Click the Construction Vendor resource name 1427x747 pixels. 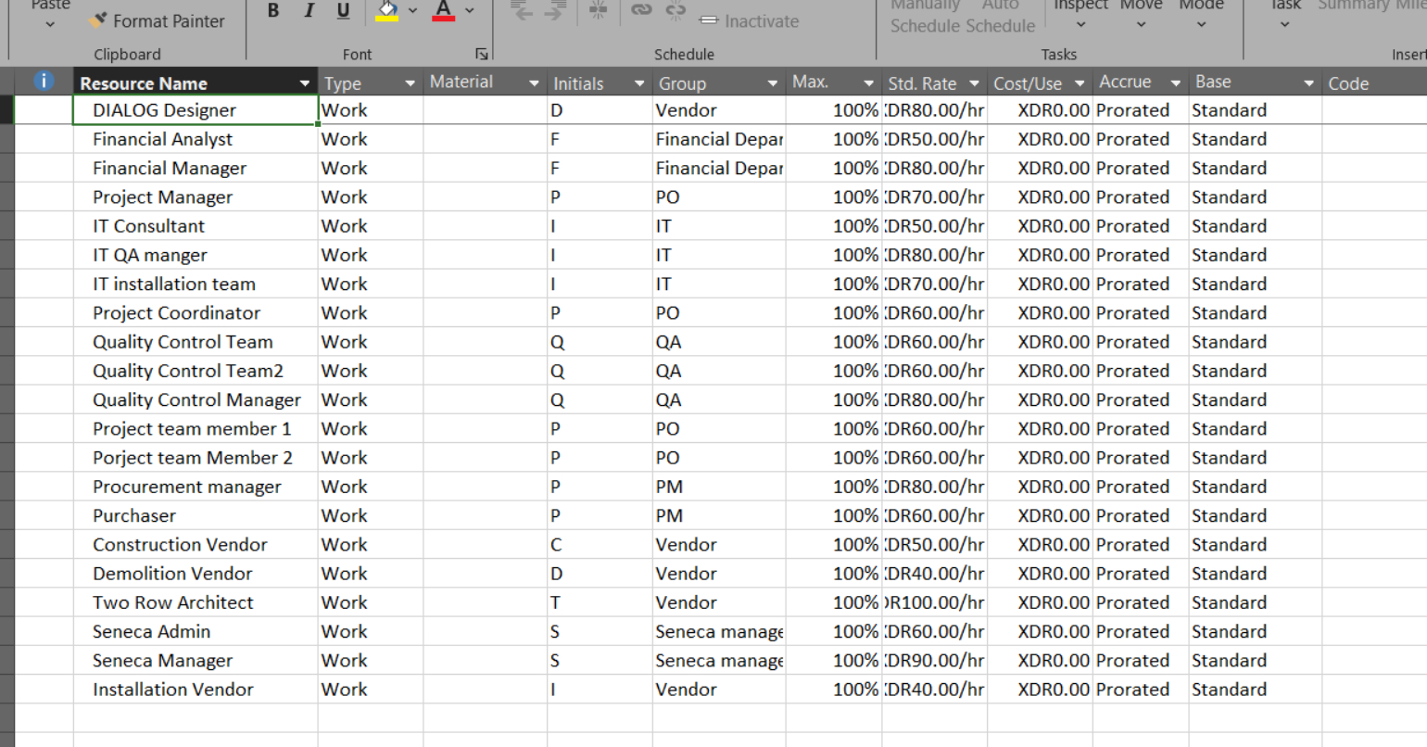[180, 544]
